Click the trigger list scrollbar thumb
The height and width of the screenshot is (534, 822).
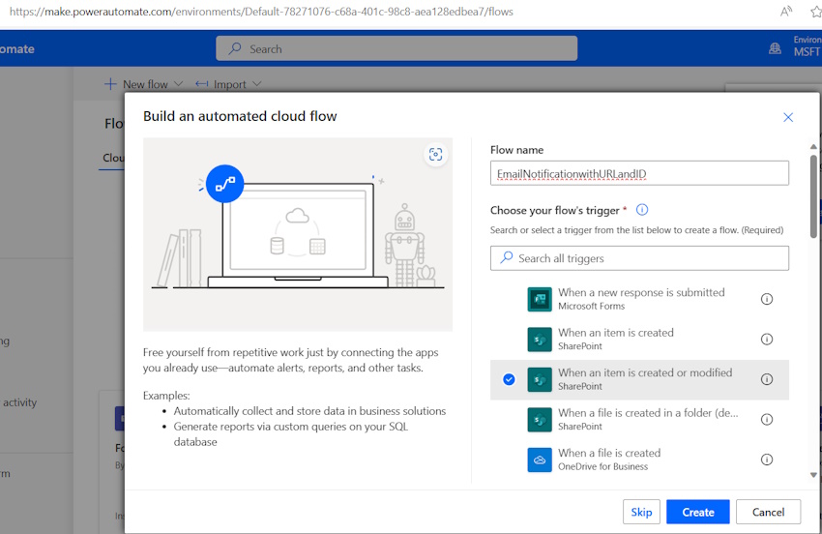pos(813,196)
